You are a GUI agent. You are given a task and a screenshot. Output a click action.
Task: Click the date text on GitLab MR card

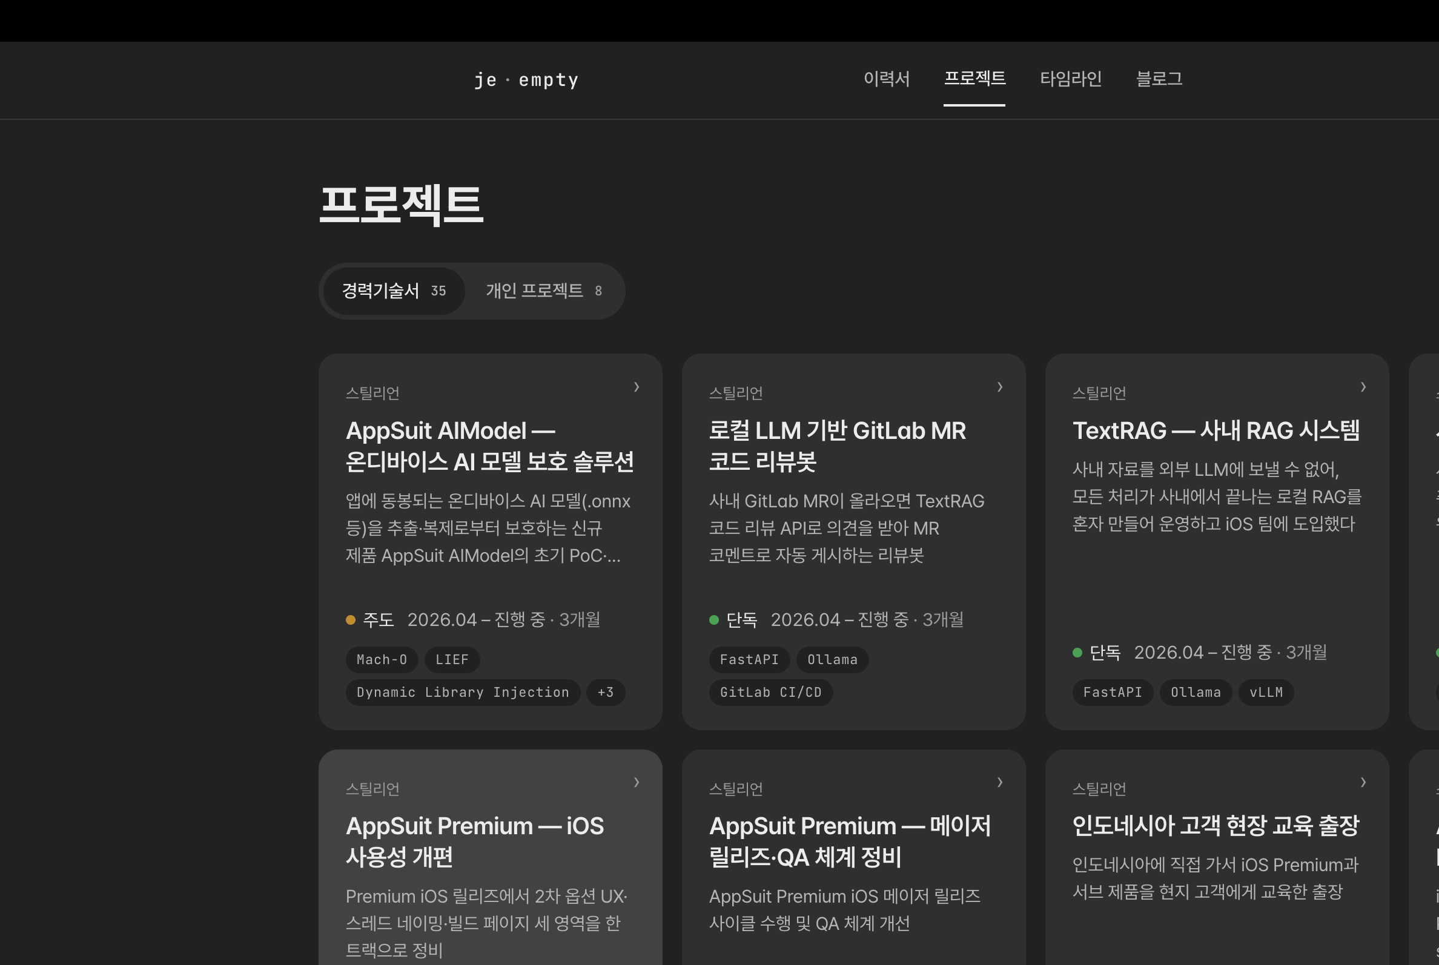point(867,620)
